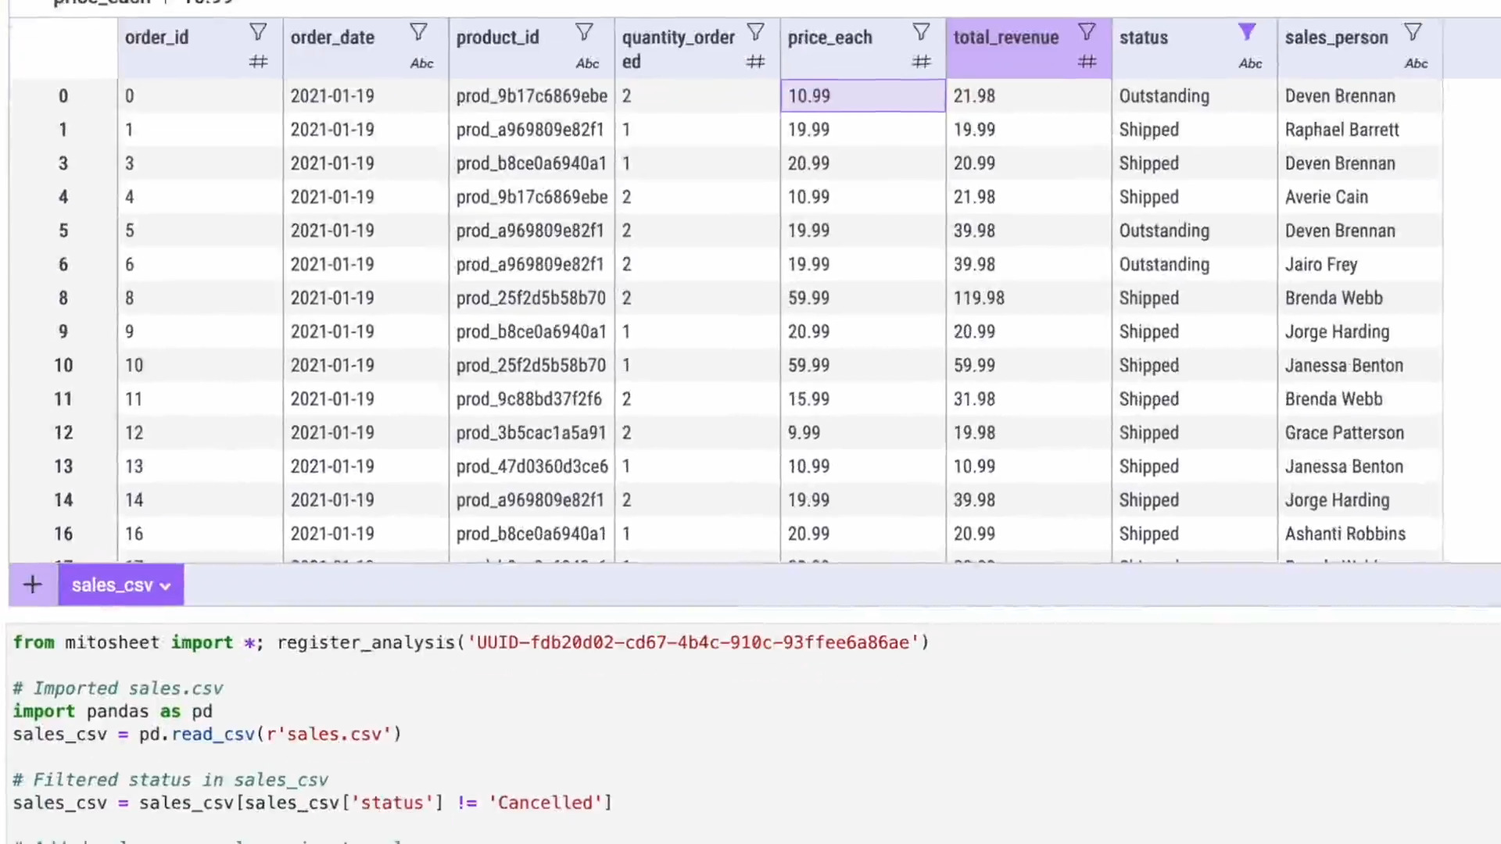The width and height of the screenshot is (1501, 844).
Task: Open filter on total_revenue column
Action: pyautogui.click(x=1087, y=32)
